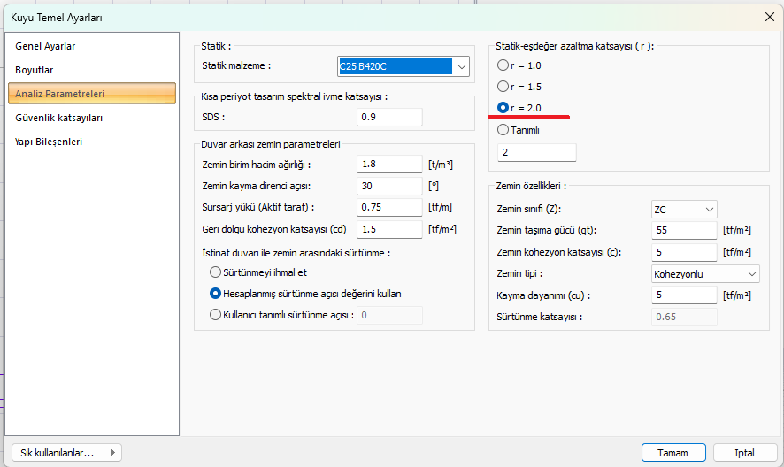Screen dimensions: 784x467
Task: Select r = 1.0 radio option
Action: 503,65
